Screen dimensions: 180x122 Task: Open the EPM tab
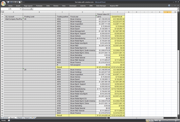[91, 6]
